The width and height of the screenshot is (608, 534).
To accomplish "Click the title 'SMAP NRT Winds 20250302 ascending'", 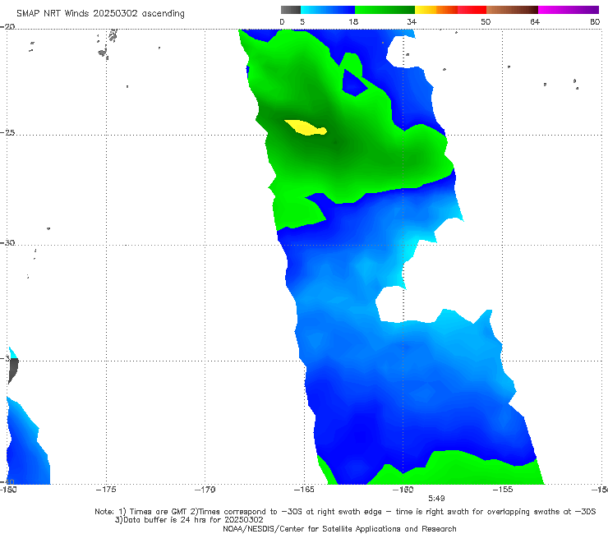I will click(x=100, y=13).
